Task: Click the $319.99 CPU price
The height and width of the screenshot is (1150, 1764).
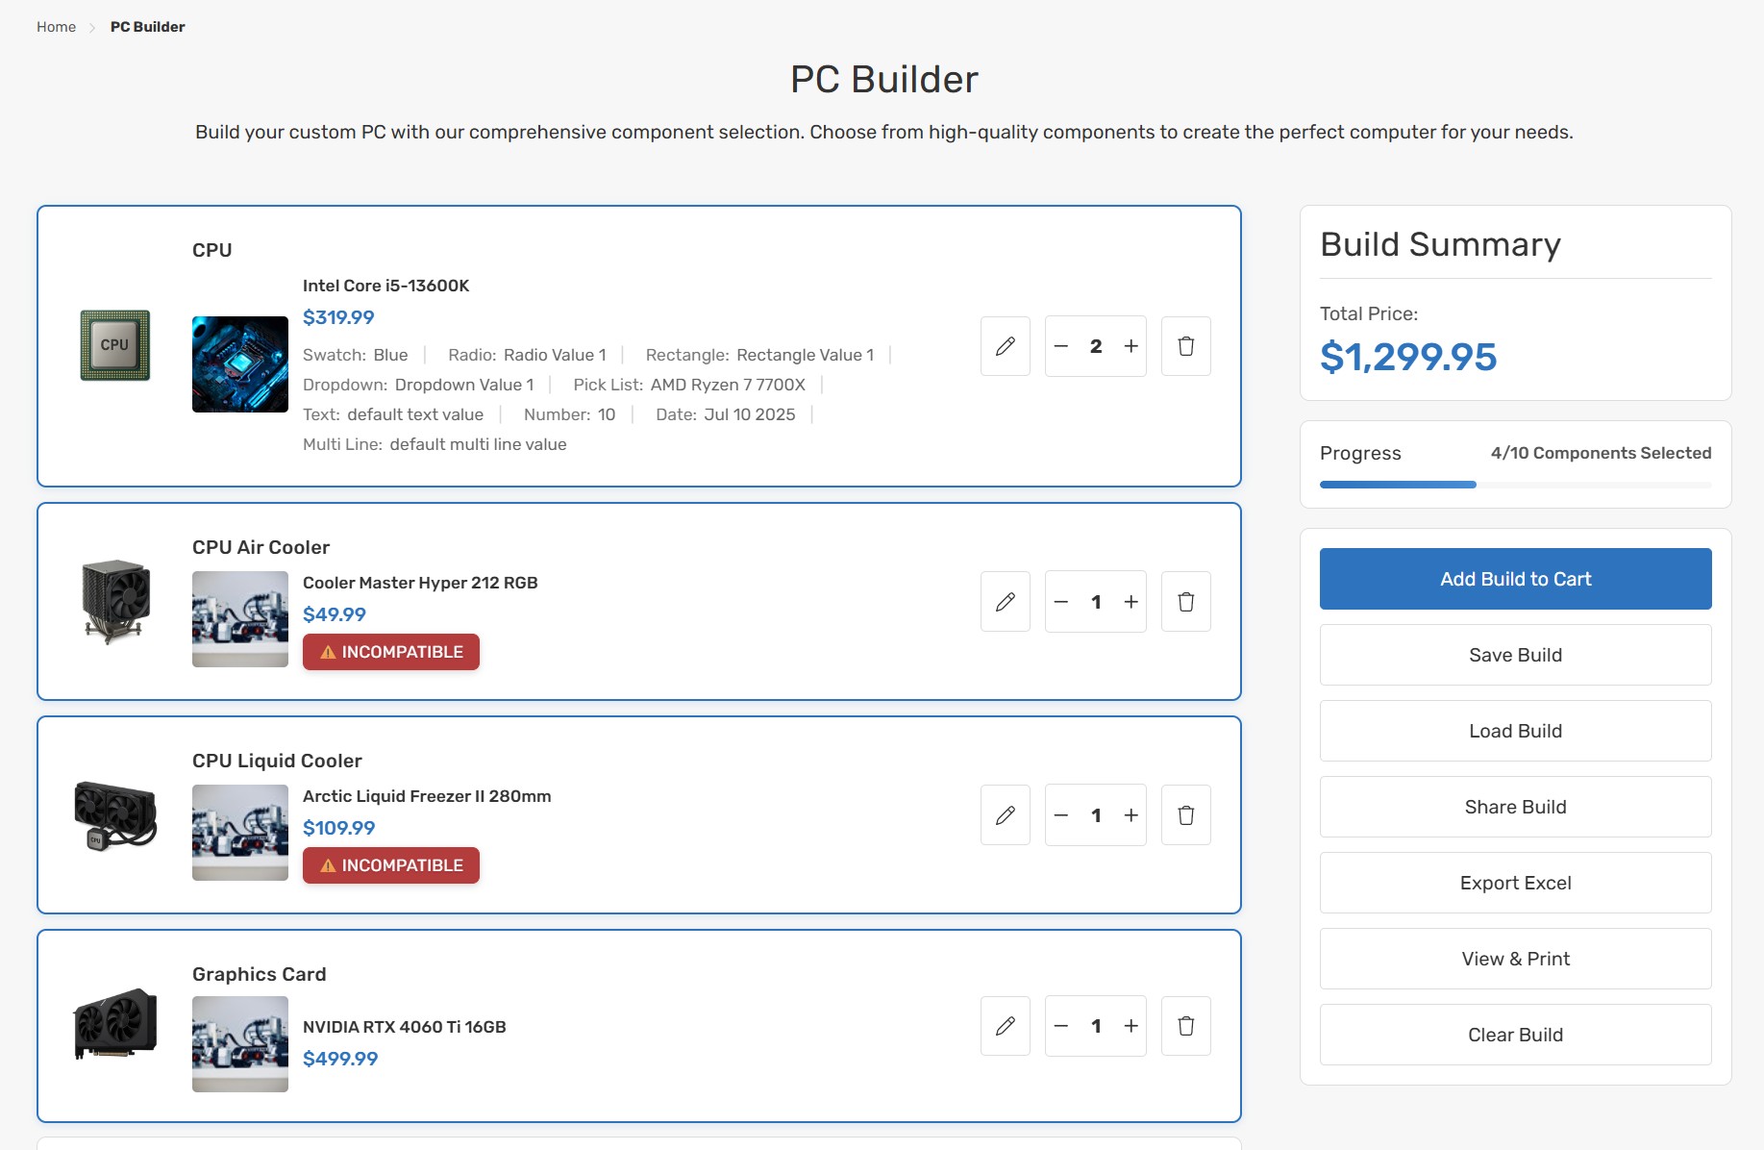Action: point(338,317)
